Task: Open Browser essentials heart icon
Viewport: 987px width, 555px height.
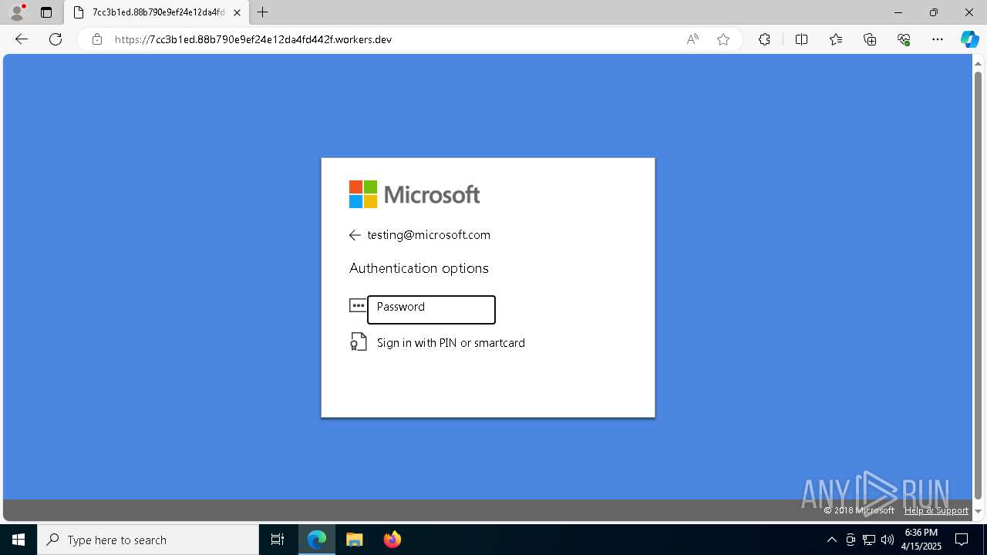Action: (904, 39)
